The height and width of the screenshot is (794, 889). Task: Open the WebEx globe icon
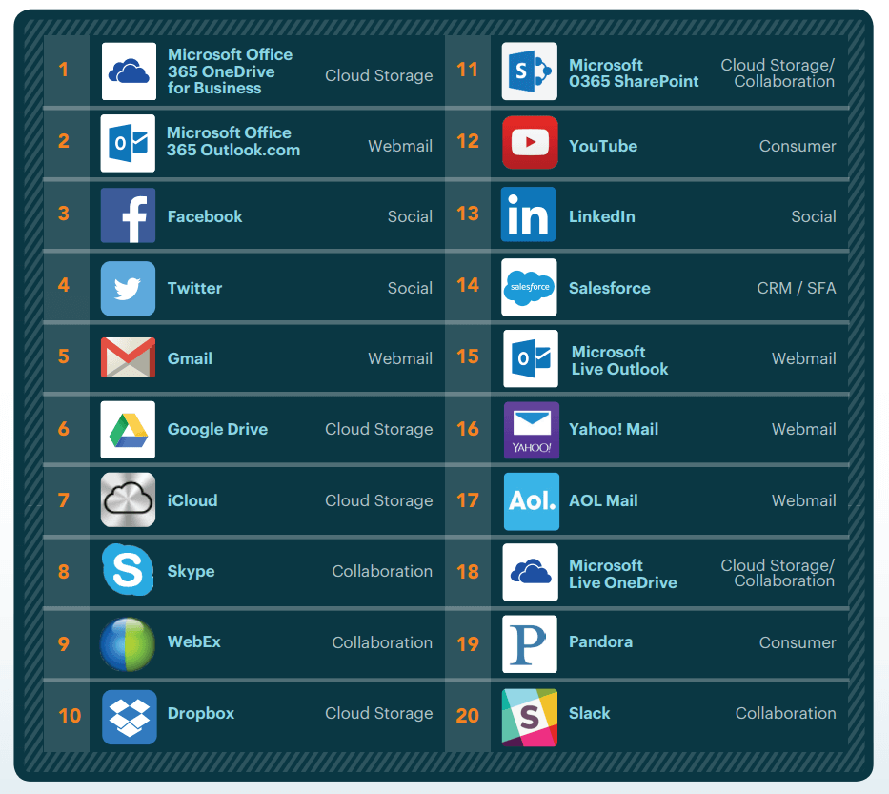point(128,644)
